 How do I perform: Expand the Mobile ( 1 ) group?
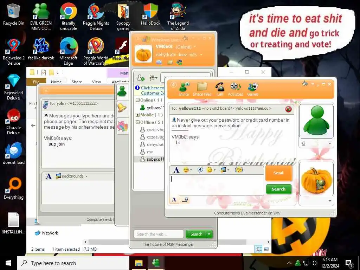pos(137,115)
